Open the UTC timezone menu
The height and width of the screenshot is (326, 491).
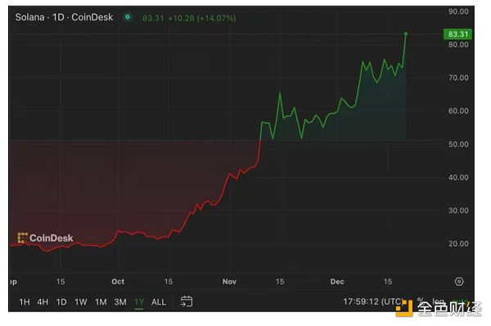pyautogui.click(x=372, y=301)
